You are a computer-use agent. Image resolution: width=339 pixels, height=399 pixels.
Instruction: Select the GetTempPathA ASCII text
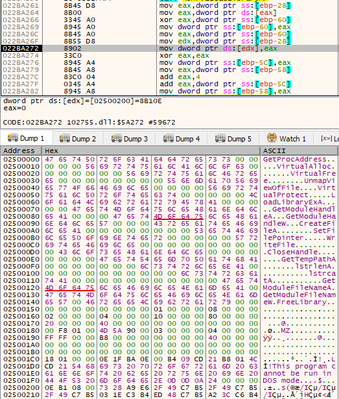(x=309, y=259)
